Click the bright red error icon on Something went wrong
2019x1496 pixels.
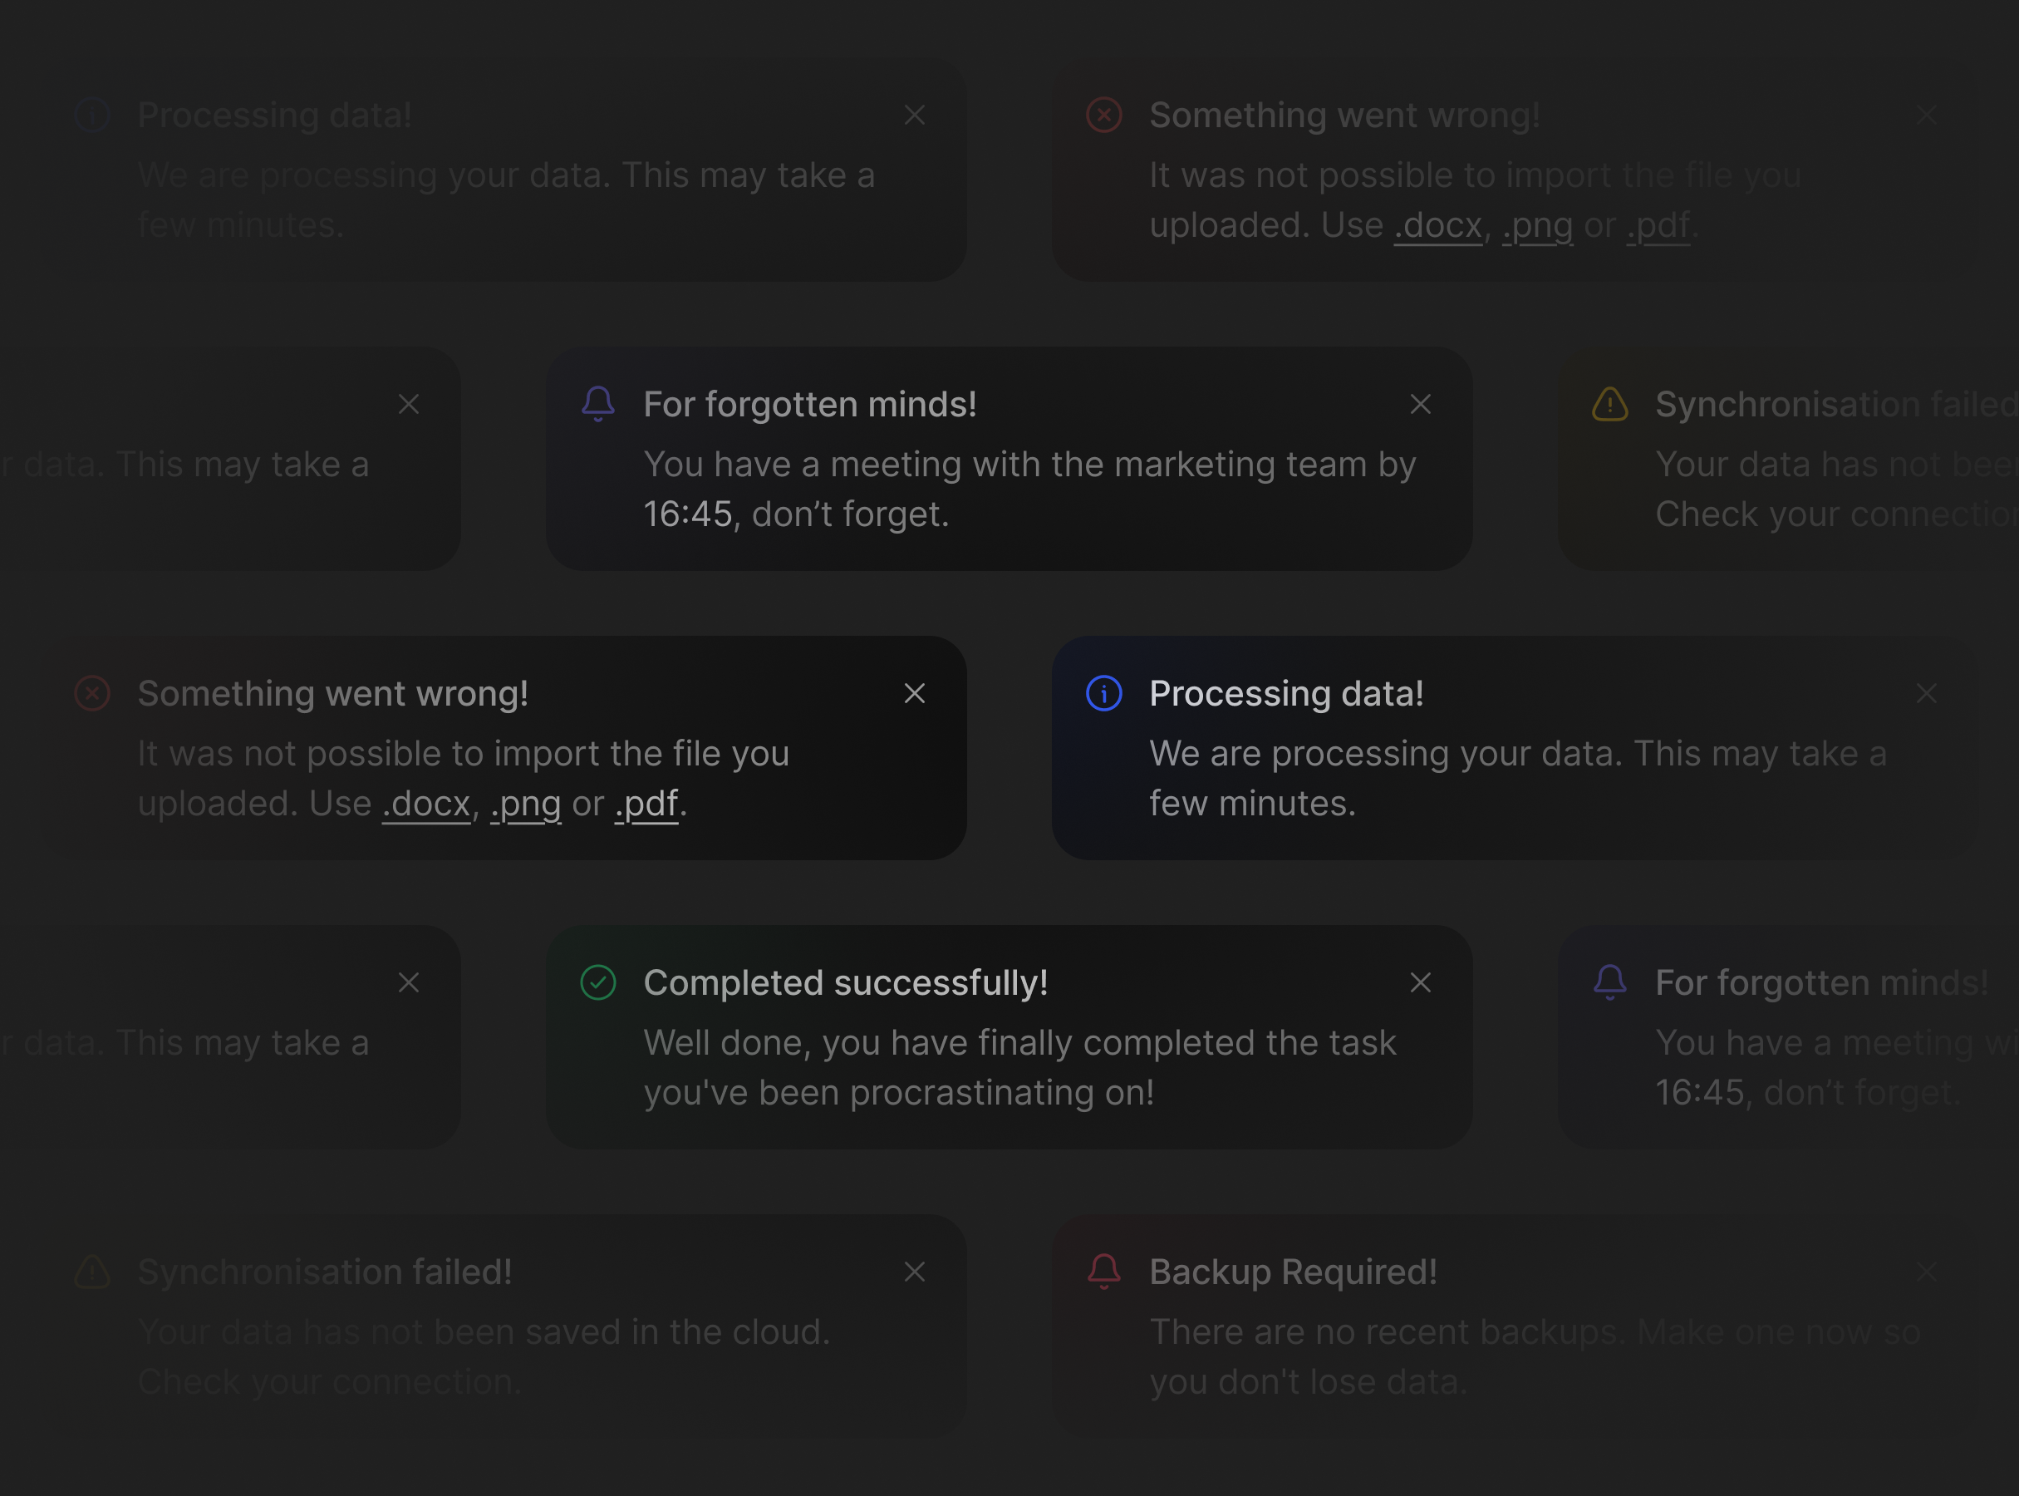1103,115
